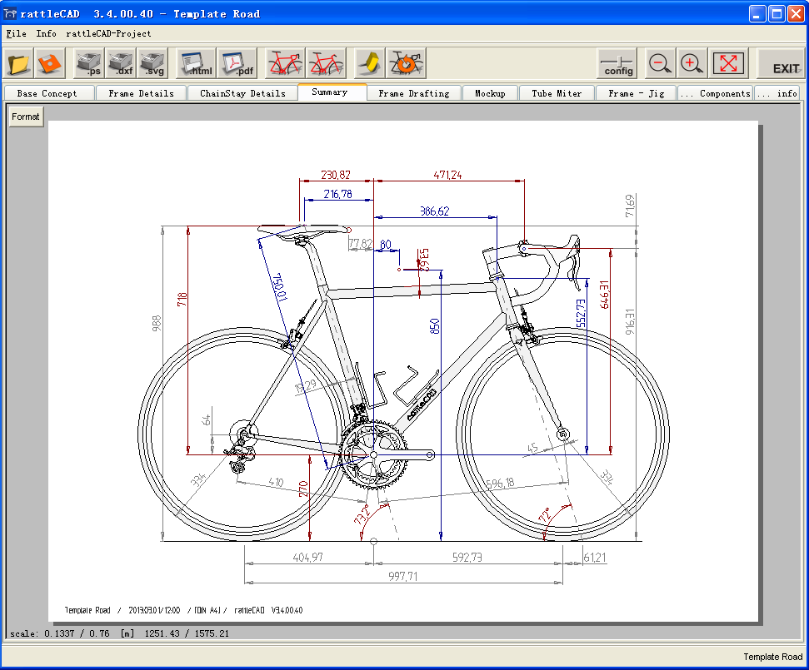Click the save project disk icon

[x=51, y=63]
